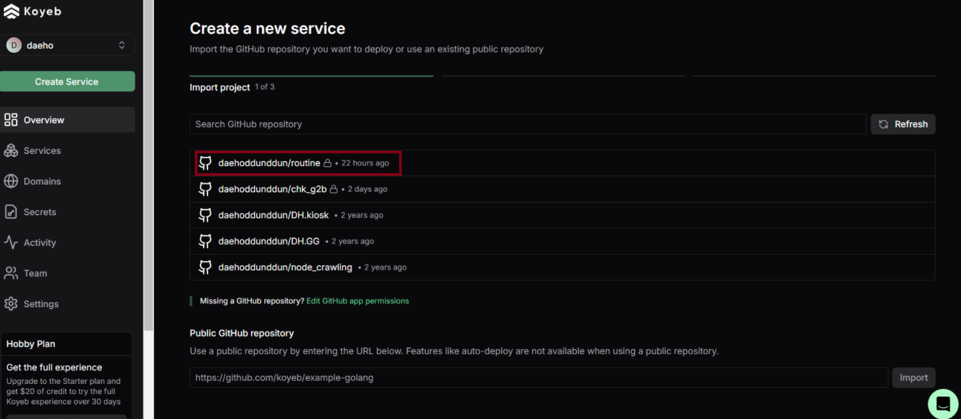Go to Services in the sidebar
This screenshot has width=961, height=419.
pos(67,151)
